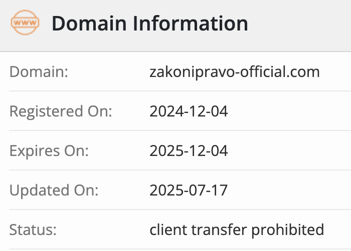The image size is (351, 251).
Task: Select the 2025-12-04 expiry date
Action: coord(189,150)
